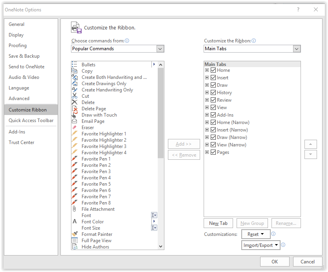Choose the Draw with Touch icon
This screenshot has height=272, width=328.
(x=74, y=115)
